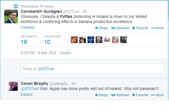Open More options on Gurdgiev's tweet
The height and width of the screenshot is (109, 169).
point(158,28)
